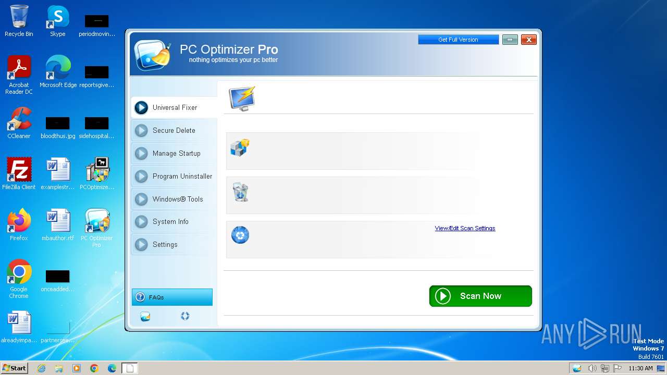This screenshot has height=375, width=667.
Task: Minimize the PC Optimizer Pro window
Action: [510, 40]
